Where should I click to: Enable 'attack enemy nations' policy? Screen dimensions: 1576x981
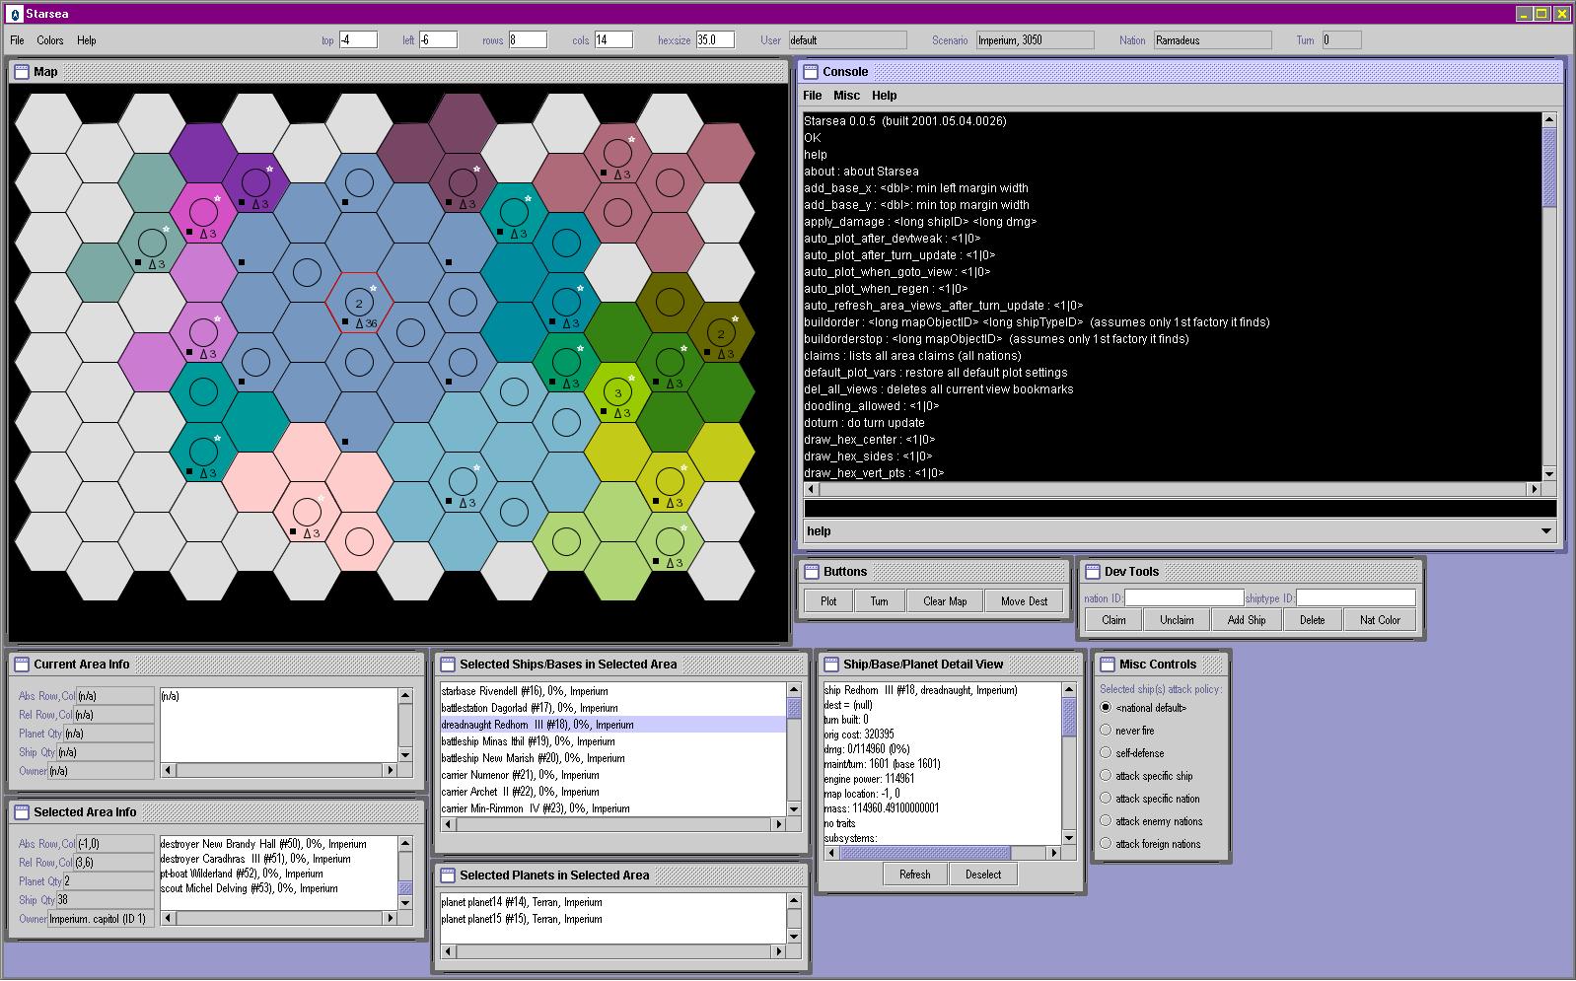(x=1106, y=821)
